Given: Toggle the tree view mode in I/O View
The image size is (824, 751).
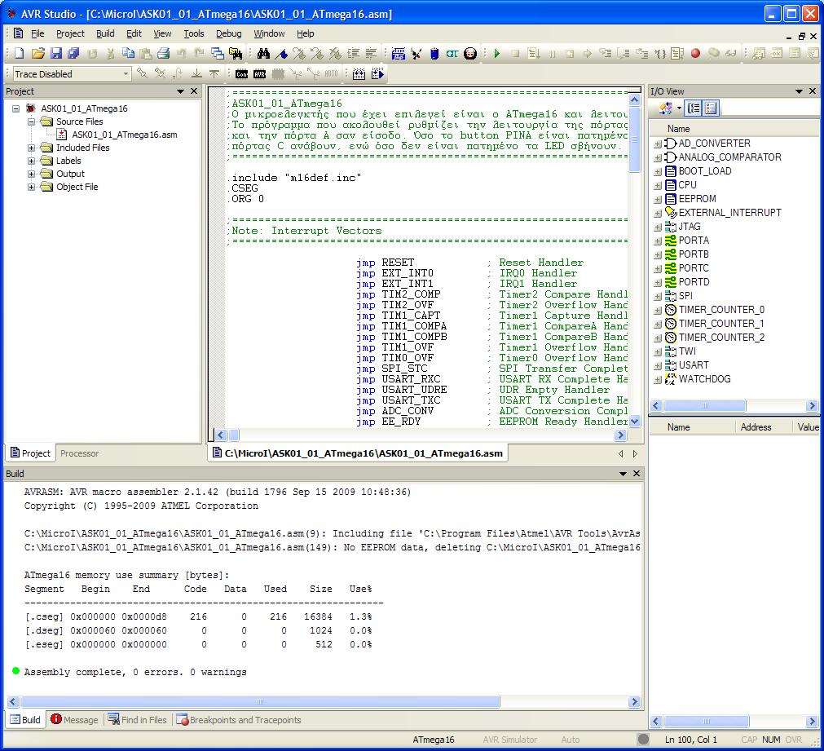Looking at the screenshot, I should pos(694,108).
